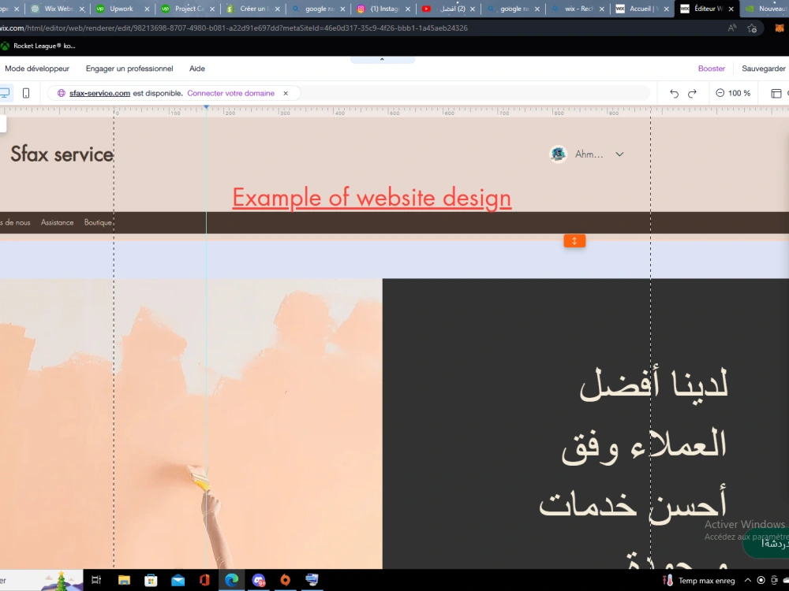
Task: Close the Éditeur Wix browser tab
Action: (x=731, y=9)
